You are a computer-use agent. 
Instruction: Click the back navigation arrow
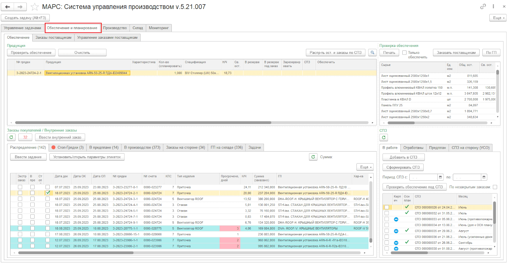coord(8,7)
